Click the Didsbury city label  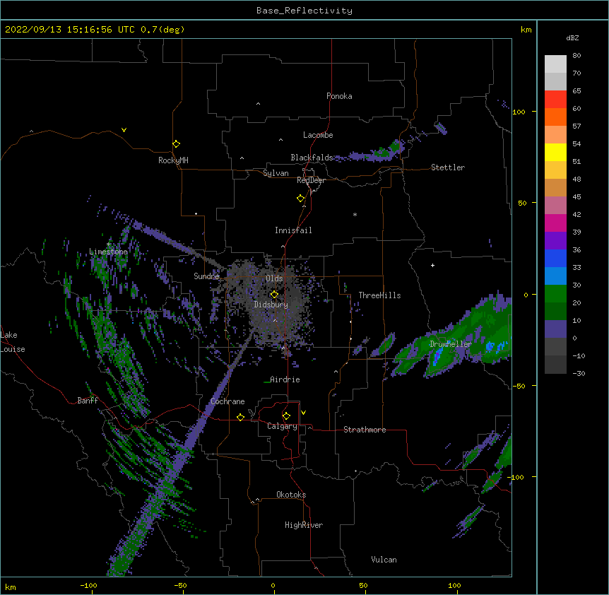(271, 305)
